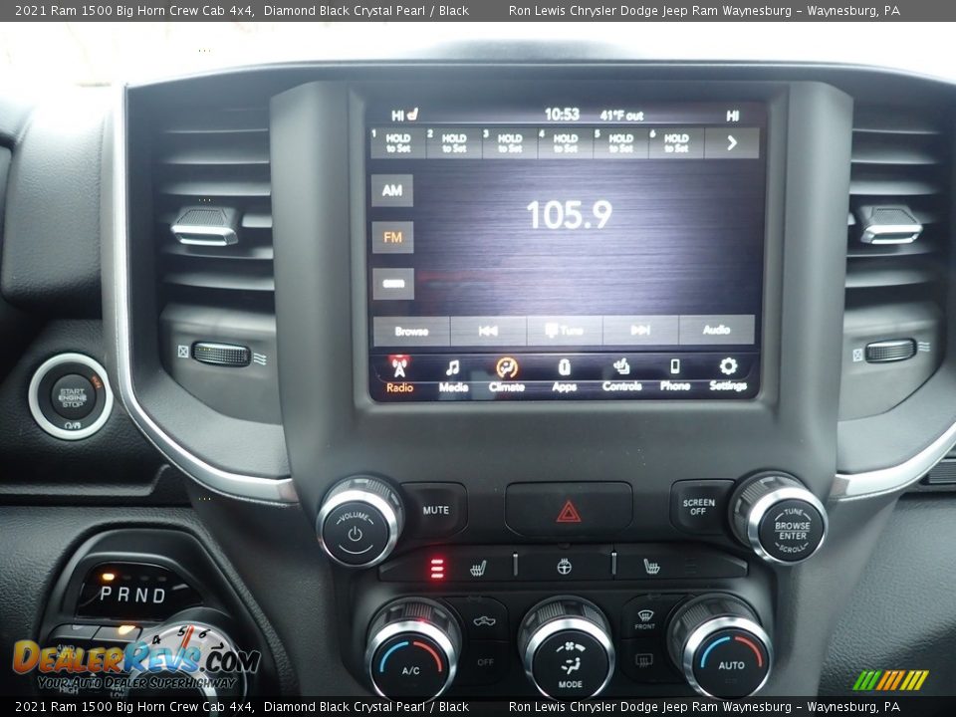
Task: Open the Apps icon on the touchscreen
Action: click(565, 374)
